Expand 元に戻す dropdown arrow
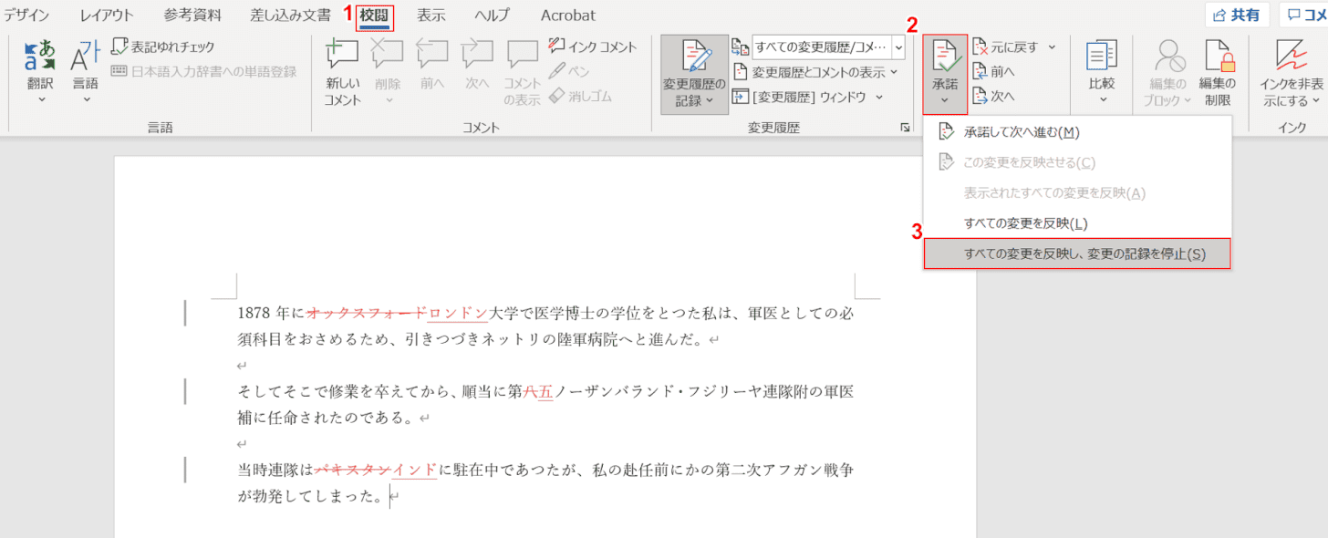1328x538 pixels. pyautogui.click(x=1052, y=47)
